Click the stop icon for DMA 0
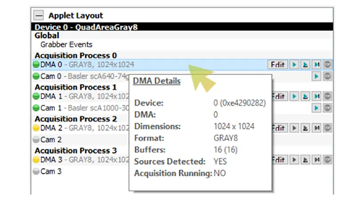The image size is (356, 200). (328, 64)
